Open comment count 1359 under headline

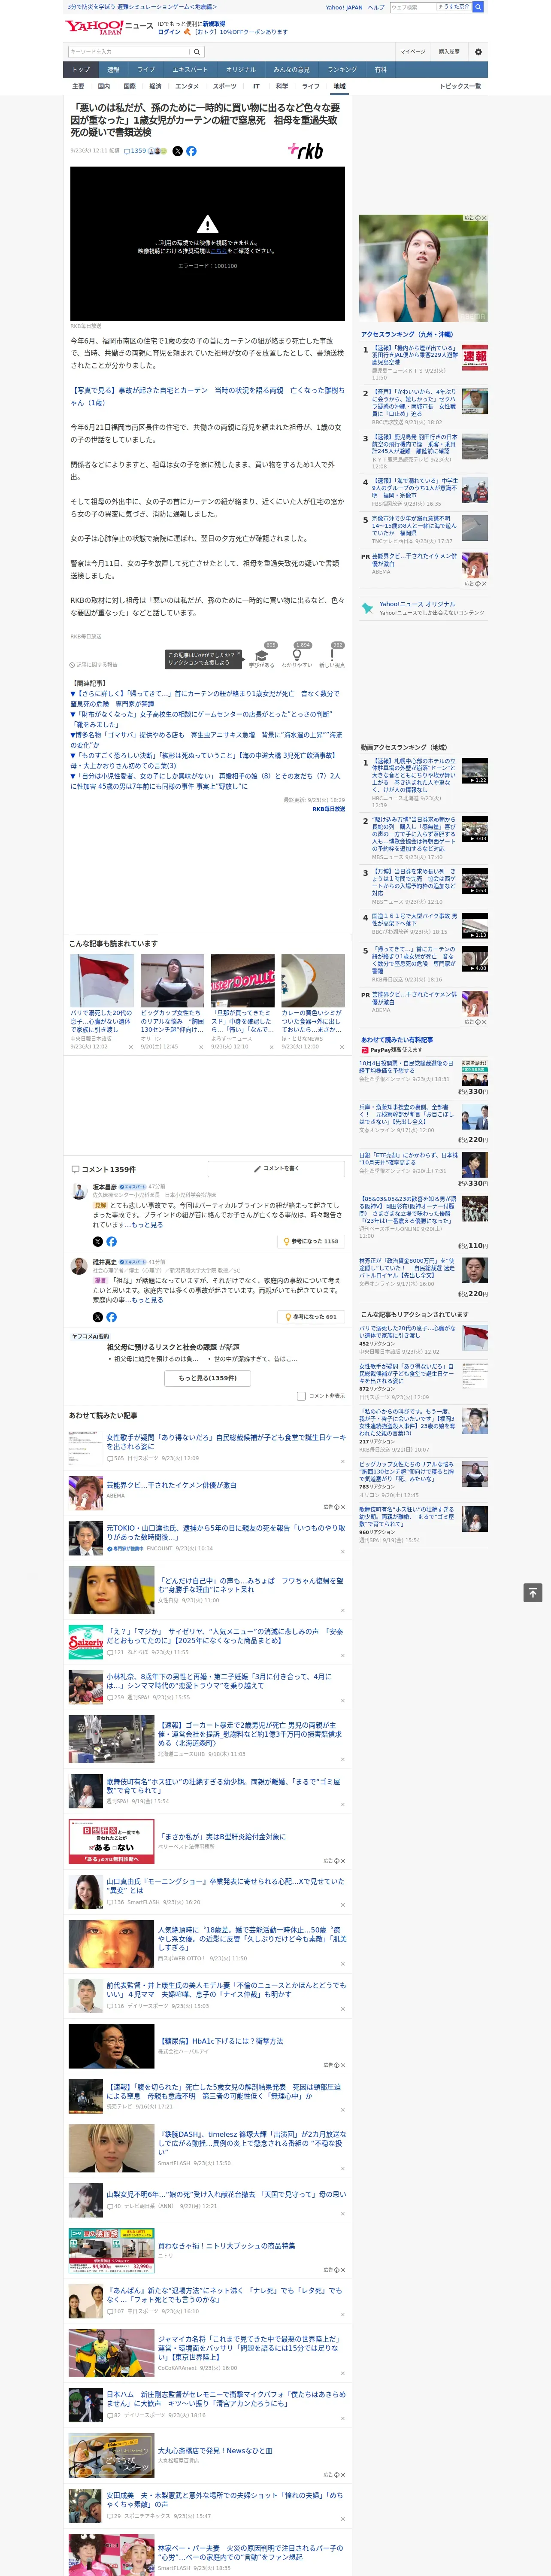[136, 151]
